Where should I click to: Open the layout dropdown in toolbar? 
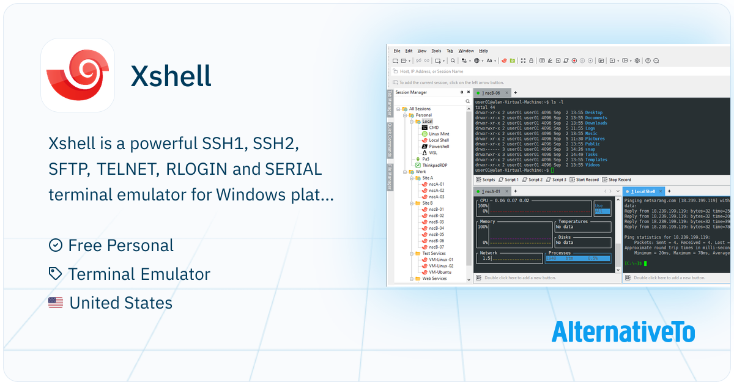tap(631, 61)
